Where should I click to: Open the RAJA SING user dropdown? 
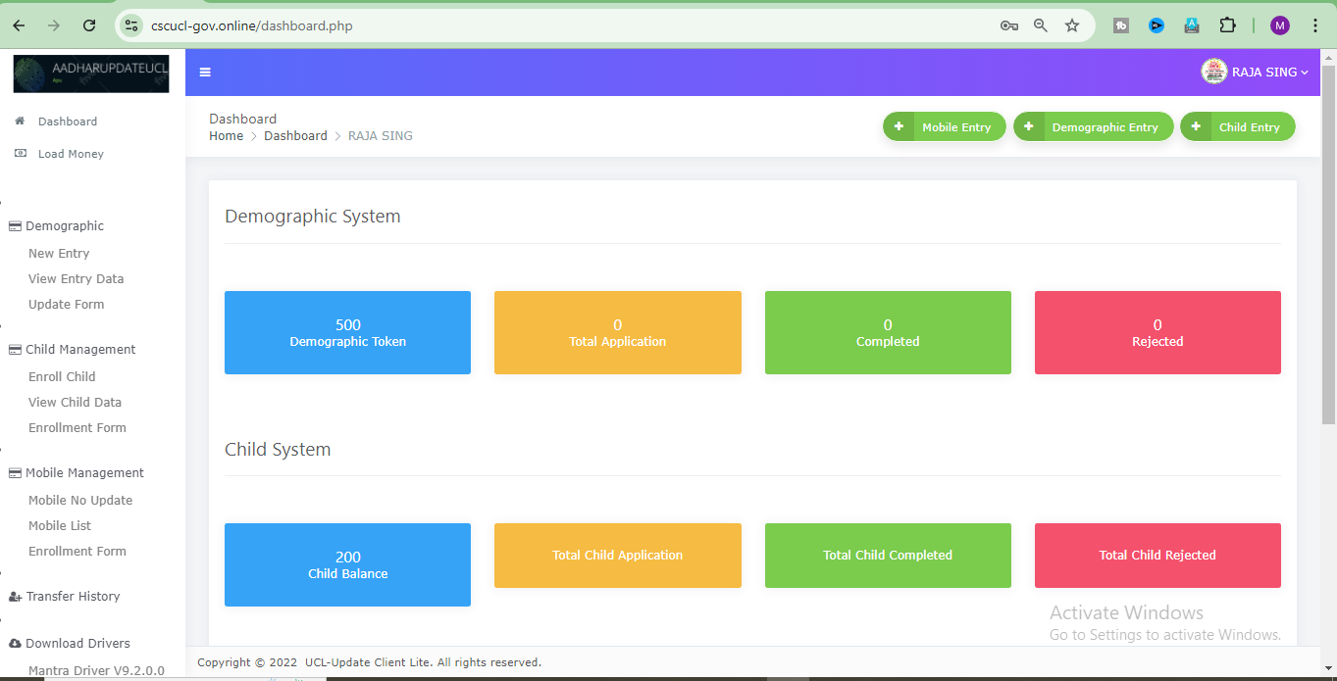1256,72
